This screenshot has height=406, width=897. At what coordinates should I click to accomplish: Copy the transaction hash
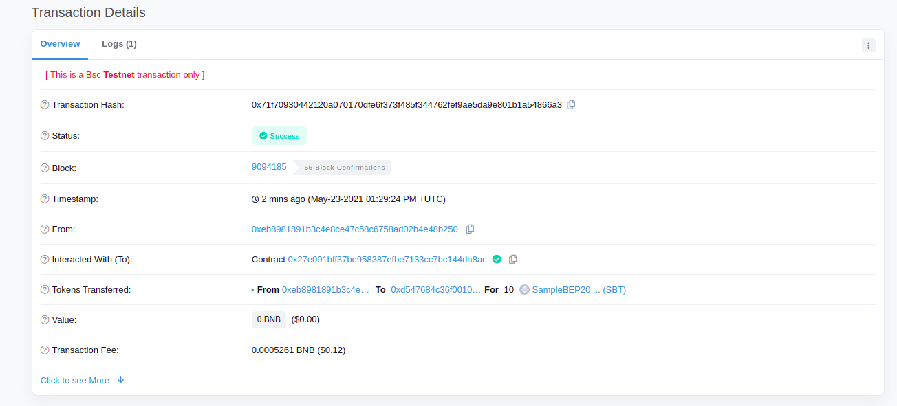[572, 104]
